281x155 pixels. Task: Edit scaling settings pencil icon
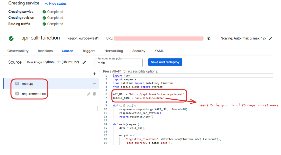tap(271, 38)
